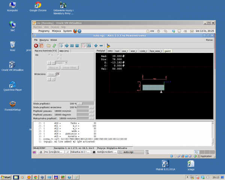Screen dimensions: 225x180
Task: Open the czolo_r tab
Action: pyautogui.click(x=144, y=51)
